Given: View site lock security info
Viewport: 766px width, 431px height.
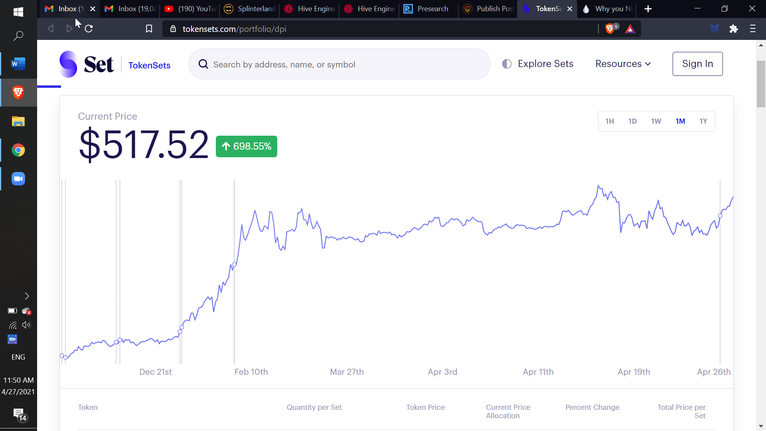Looking at the screenshot, I should (x=173, y=29).
